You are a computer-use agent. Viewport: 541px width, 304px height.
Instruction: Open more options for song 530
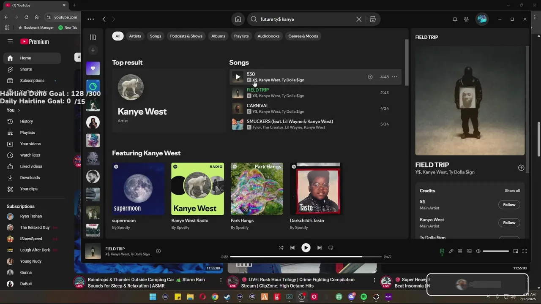[394, 77]
